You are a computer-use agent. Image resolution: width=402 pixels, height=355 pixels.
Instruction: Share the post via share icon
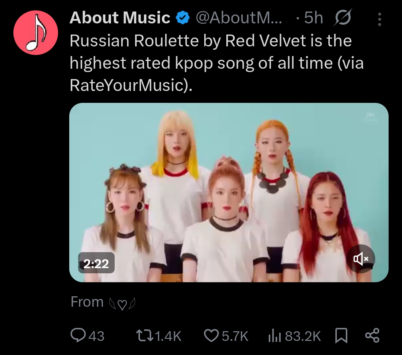(372, 335)
